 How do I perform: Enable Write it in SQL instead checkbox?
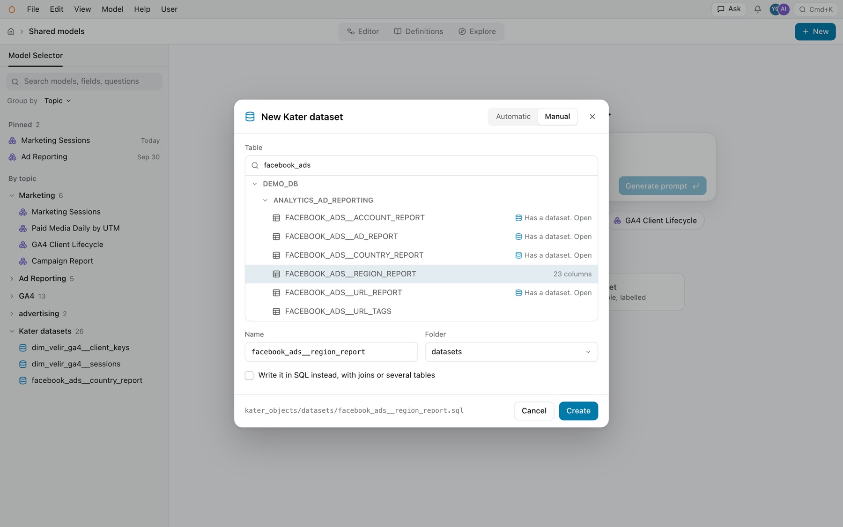[x=249, y=375]
